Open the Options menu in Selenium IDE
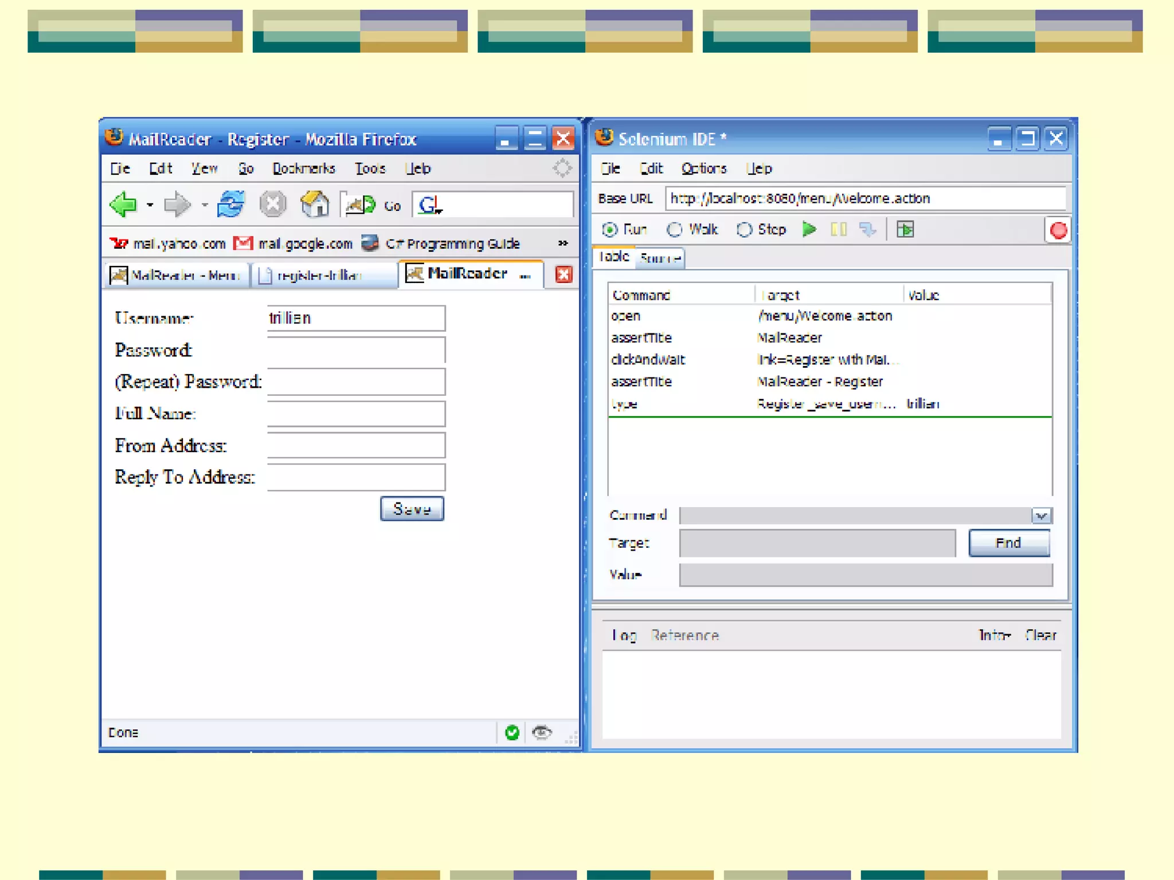 click(x=703, y=168)
